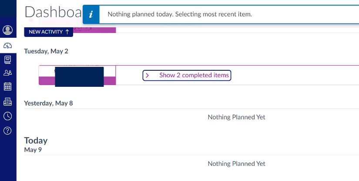Click Nothing Planned Yet under Yesterday

(x=236, y=117)
